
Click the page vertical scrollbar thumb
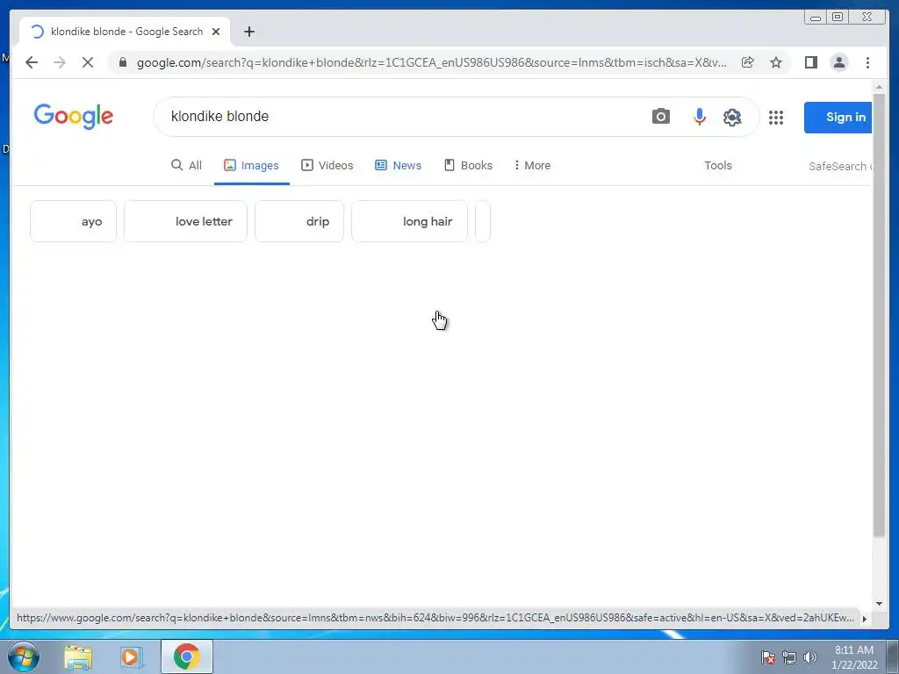click(x=880, y=315)
